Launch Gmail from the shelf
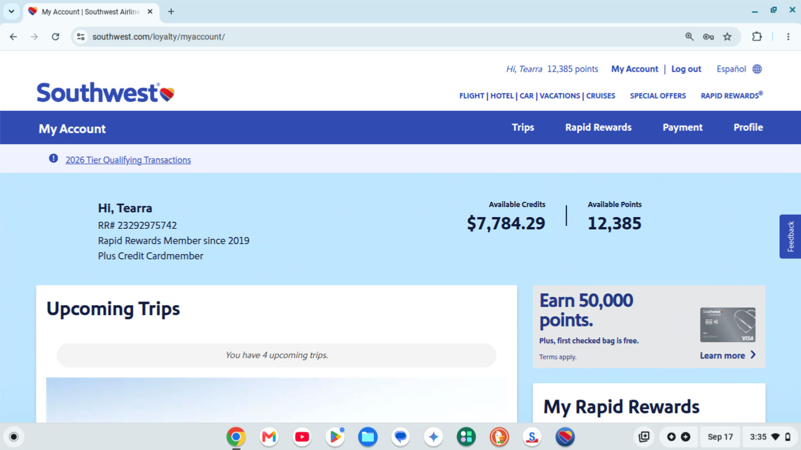Viewport: 801px width, 450px height. 269,437
